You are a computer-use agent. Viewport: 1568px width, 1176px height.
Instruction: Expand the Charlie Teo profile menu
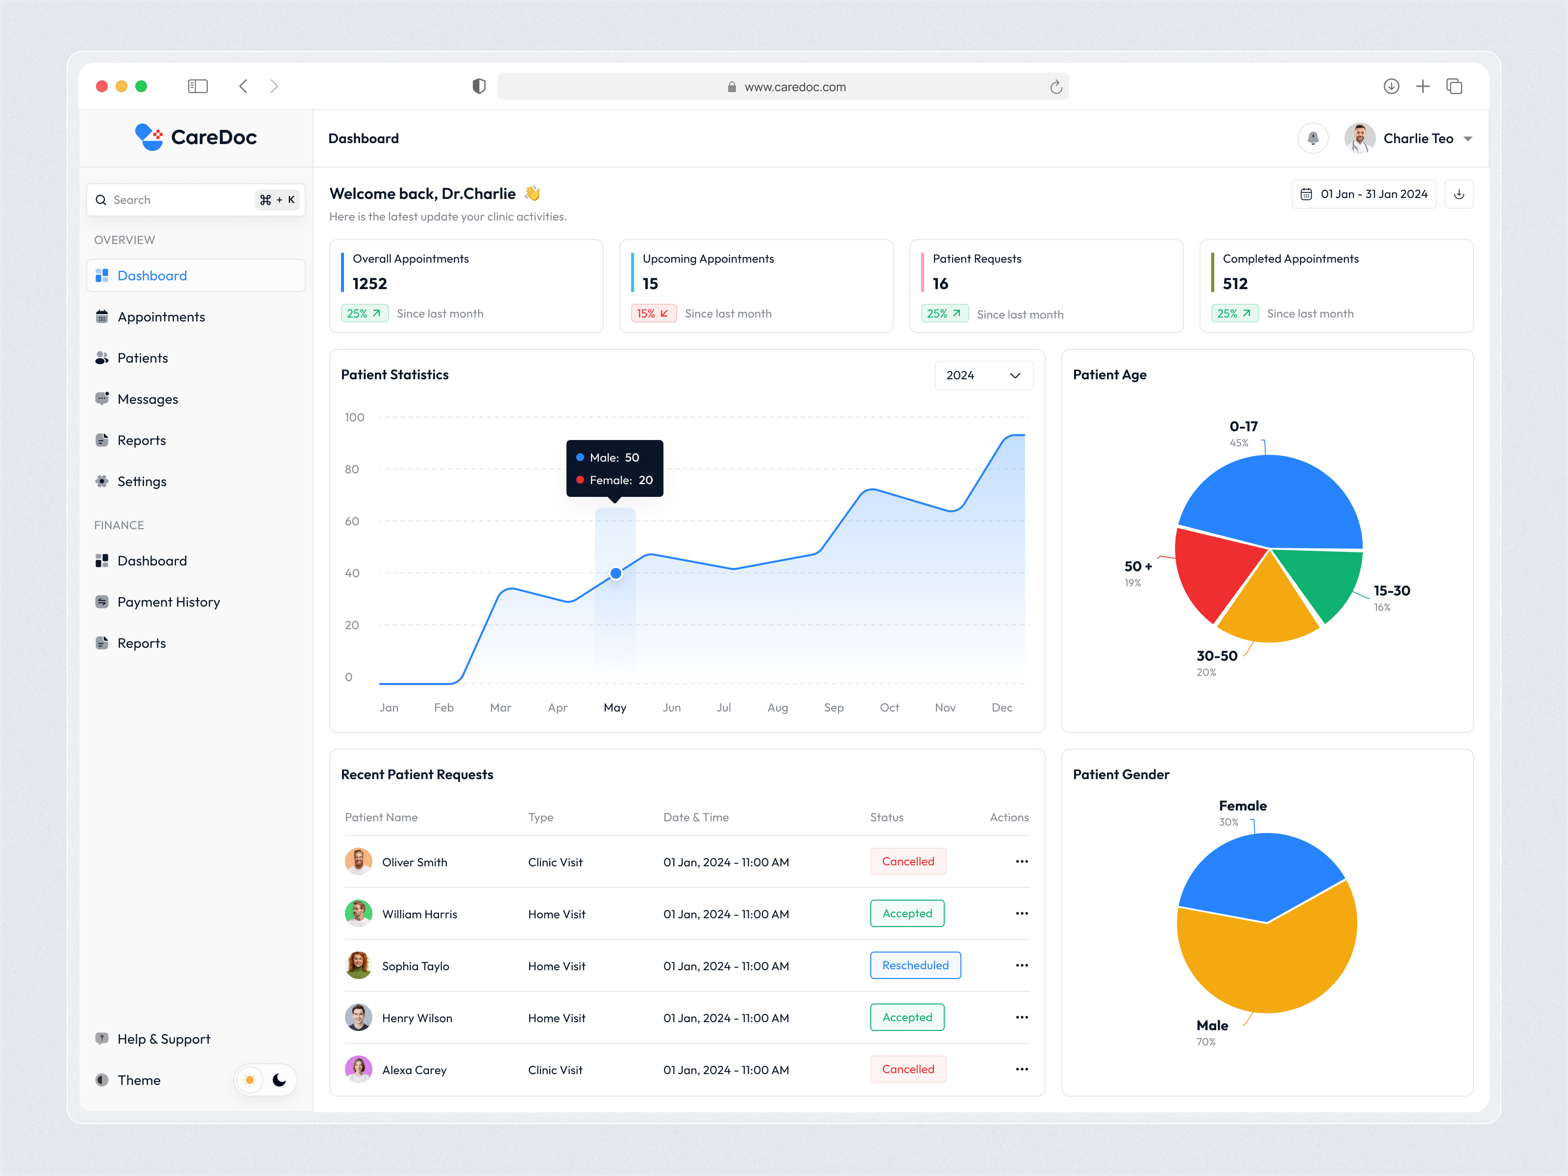1468,138
